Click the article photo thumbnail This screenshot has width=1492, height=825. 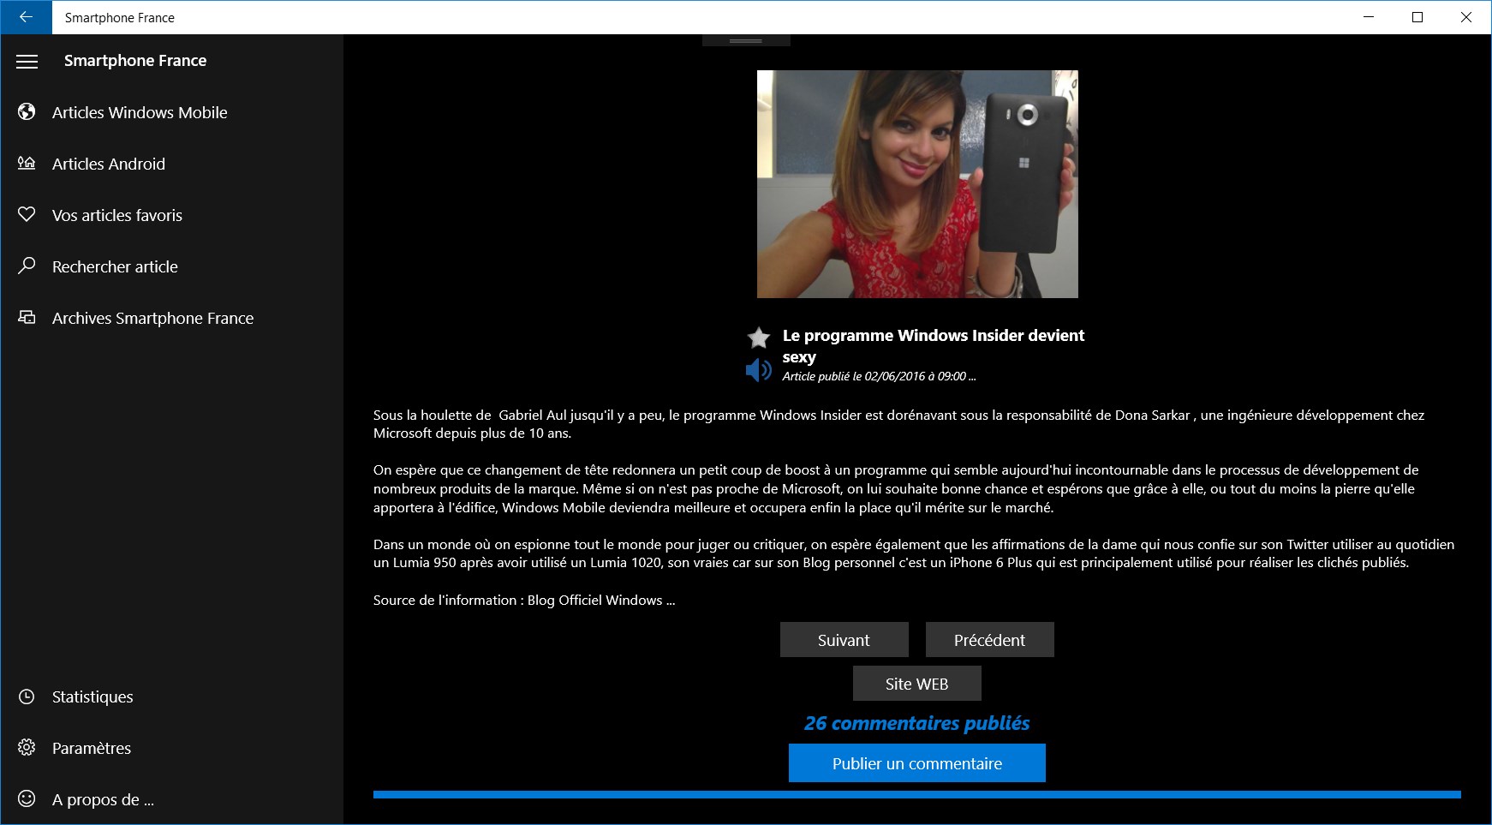[917, 184]
